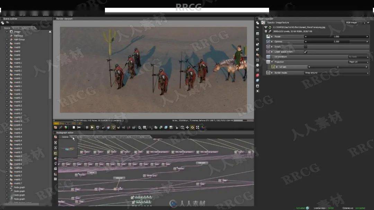
Task: Expand the Gamma parameter row
Action: [272, 41]
